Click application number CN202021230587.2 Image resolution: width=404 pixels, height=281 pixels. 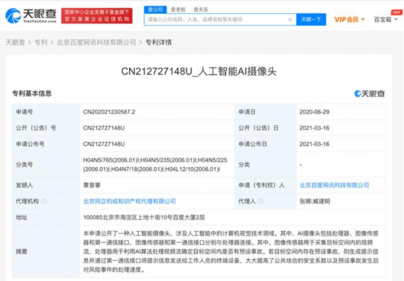(109, 112)
